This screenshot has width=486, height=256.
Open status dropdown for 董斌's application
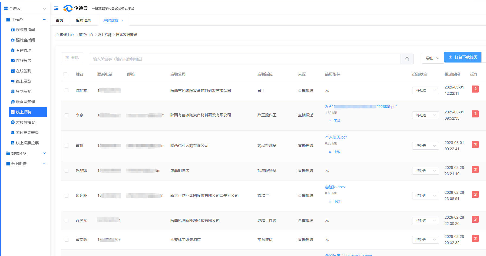point(425,146)
